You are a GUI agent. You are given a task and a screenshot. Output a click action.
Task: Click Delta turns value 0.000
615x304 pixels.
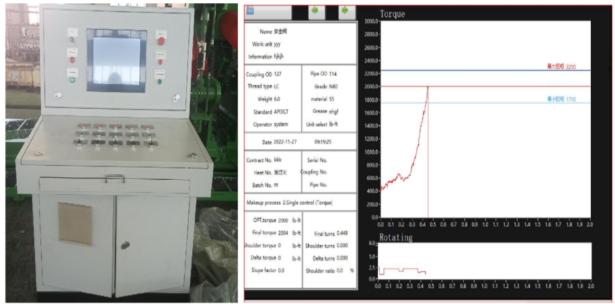click(x=342, y=258)
